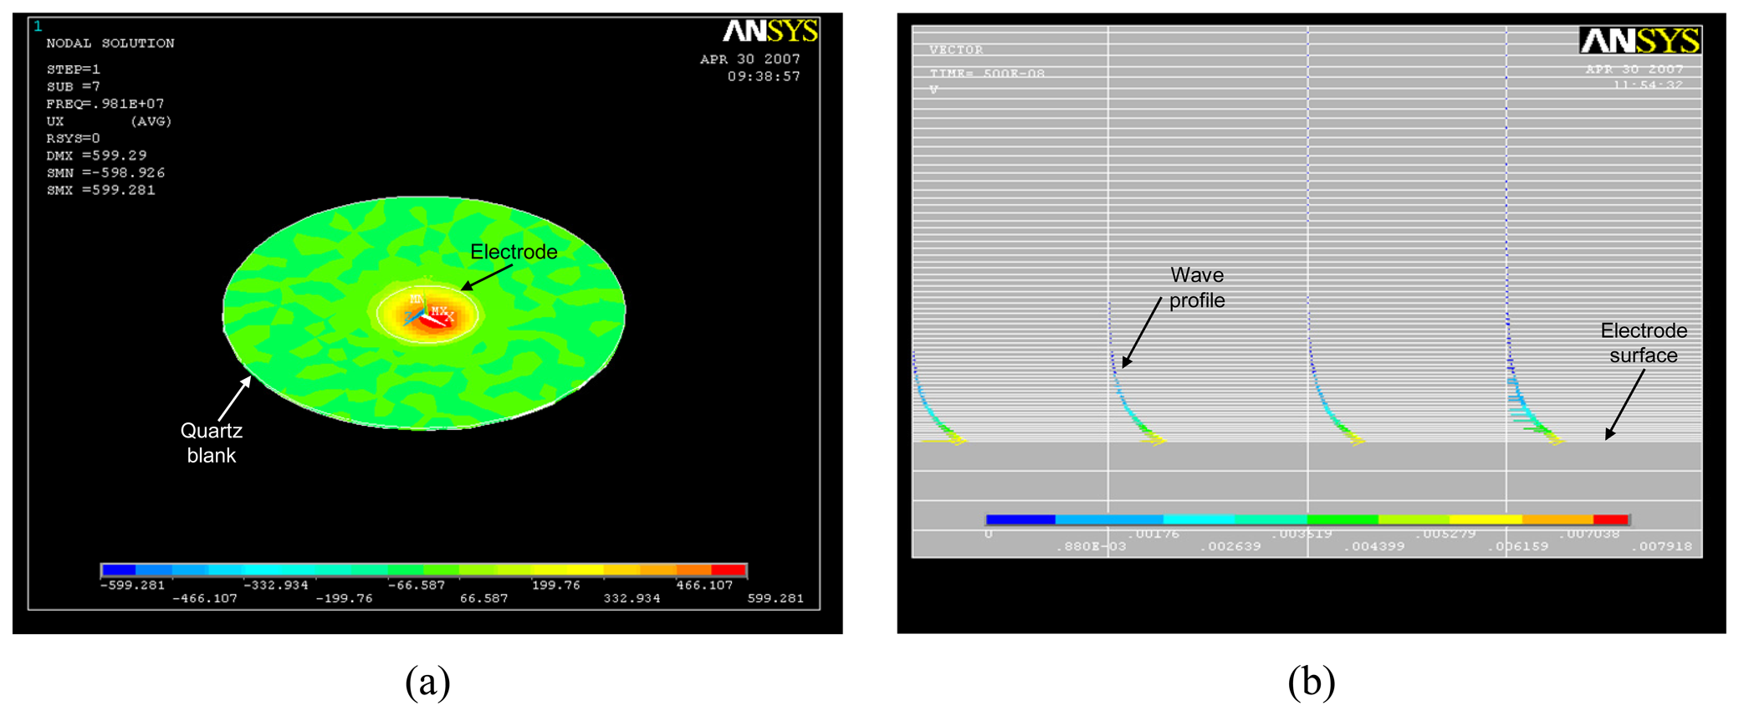The height and width of the screenshot is (716, 1739).
Task: Select the window number 1 label
Action: point(37,26)
